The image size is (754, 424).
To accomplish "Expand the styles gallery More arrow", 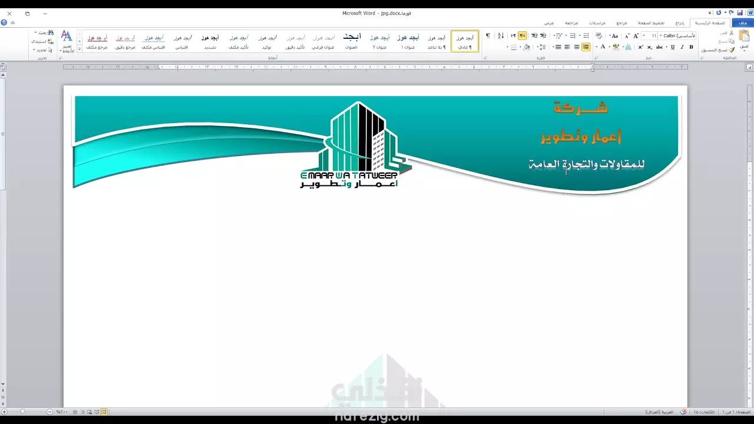I will coord(80,49).
